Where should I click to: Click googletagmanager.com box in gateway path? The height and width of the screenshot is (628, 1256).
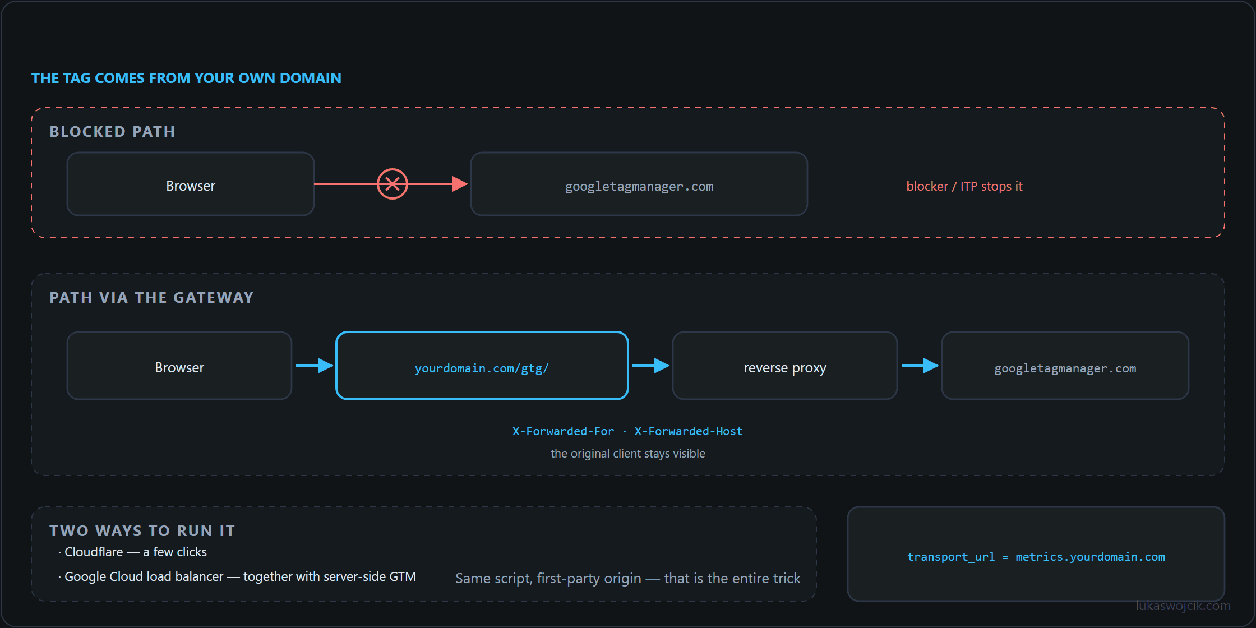pyautogui.click(x=1065, y=366)
